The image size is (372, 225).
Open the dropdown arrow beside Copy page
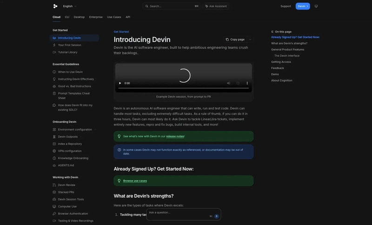click(x=250, y=39)
